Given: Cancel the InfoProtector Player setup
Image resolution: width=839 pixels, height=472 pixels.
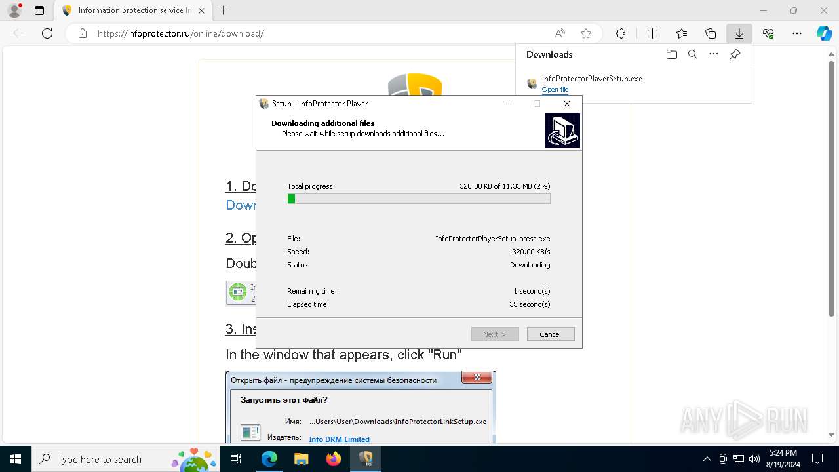Looking at the screenshot, I should (550, 334).
